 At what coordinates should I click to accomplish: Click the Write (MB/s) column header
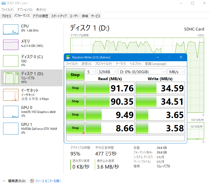160,79
